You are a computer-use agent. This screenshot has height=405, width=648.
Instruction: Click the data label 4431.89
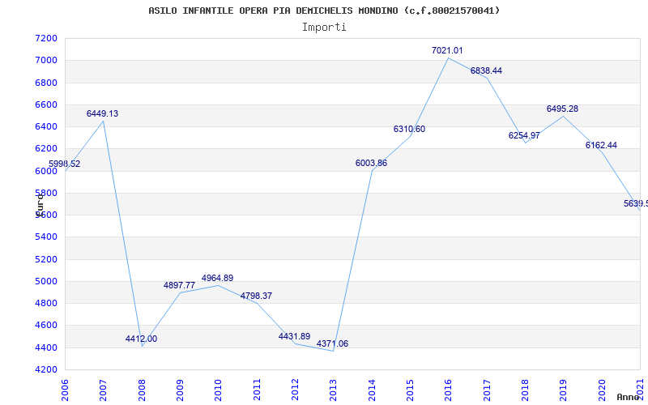tap(294, 336)
